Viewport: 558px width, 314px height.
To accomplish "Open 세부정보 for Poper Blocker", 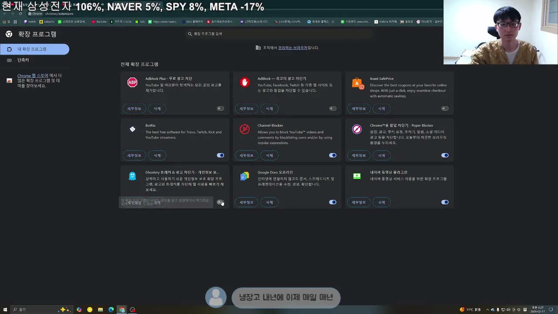I will click(x=359, y=155).
